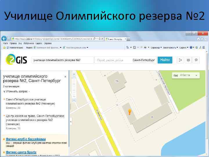Click the help question mark icon
Image resolution: width=209 pixels, height=157 pixels.
(191, 47)
